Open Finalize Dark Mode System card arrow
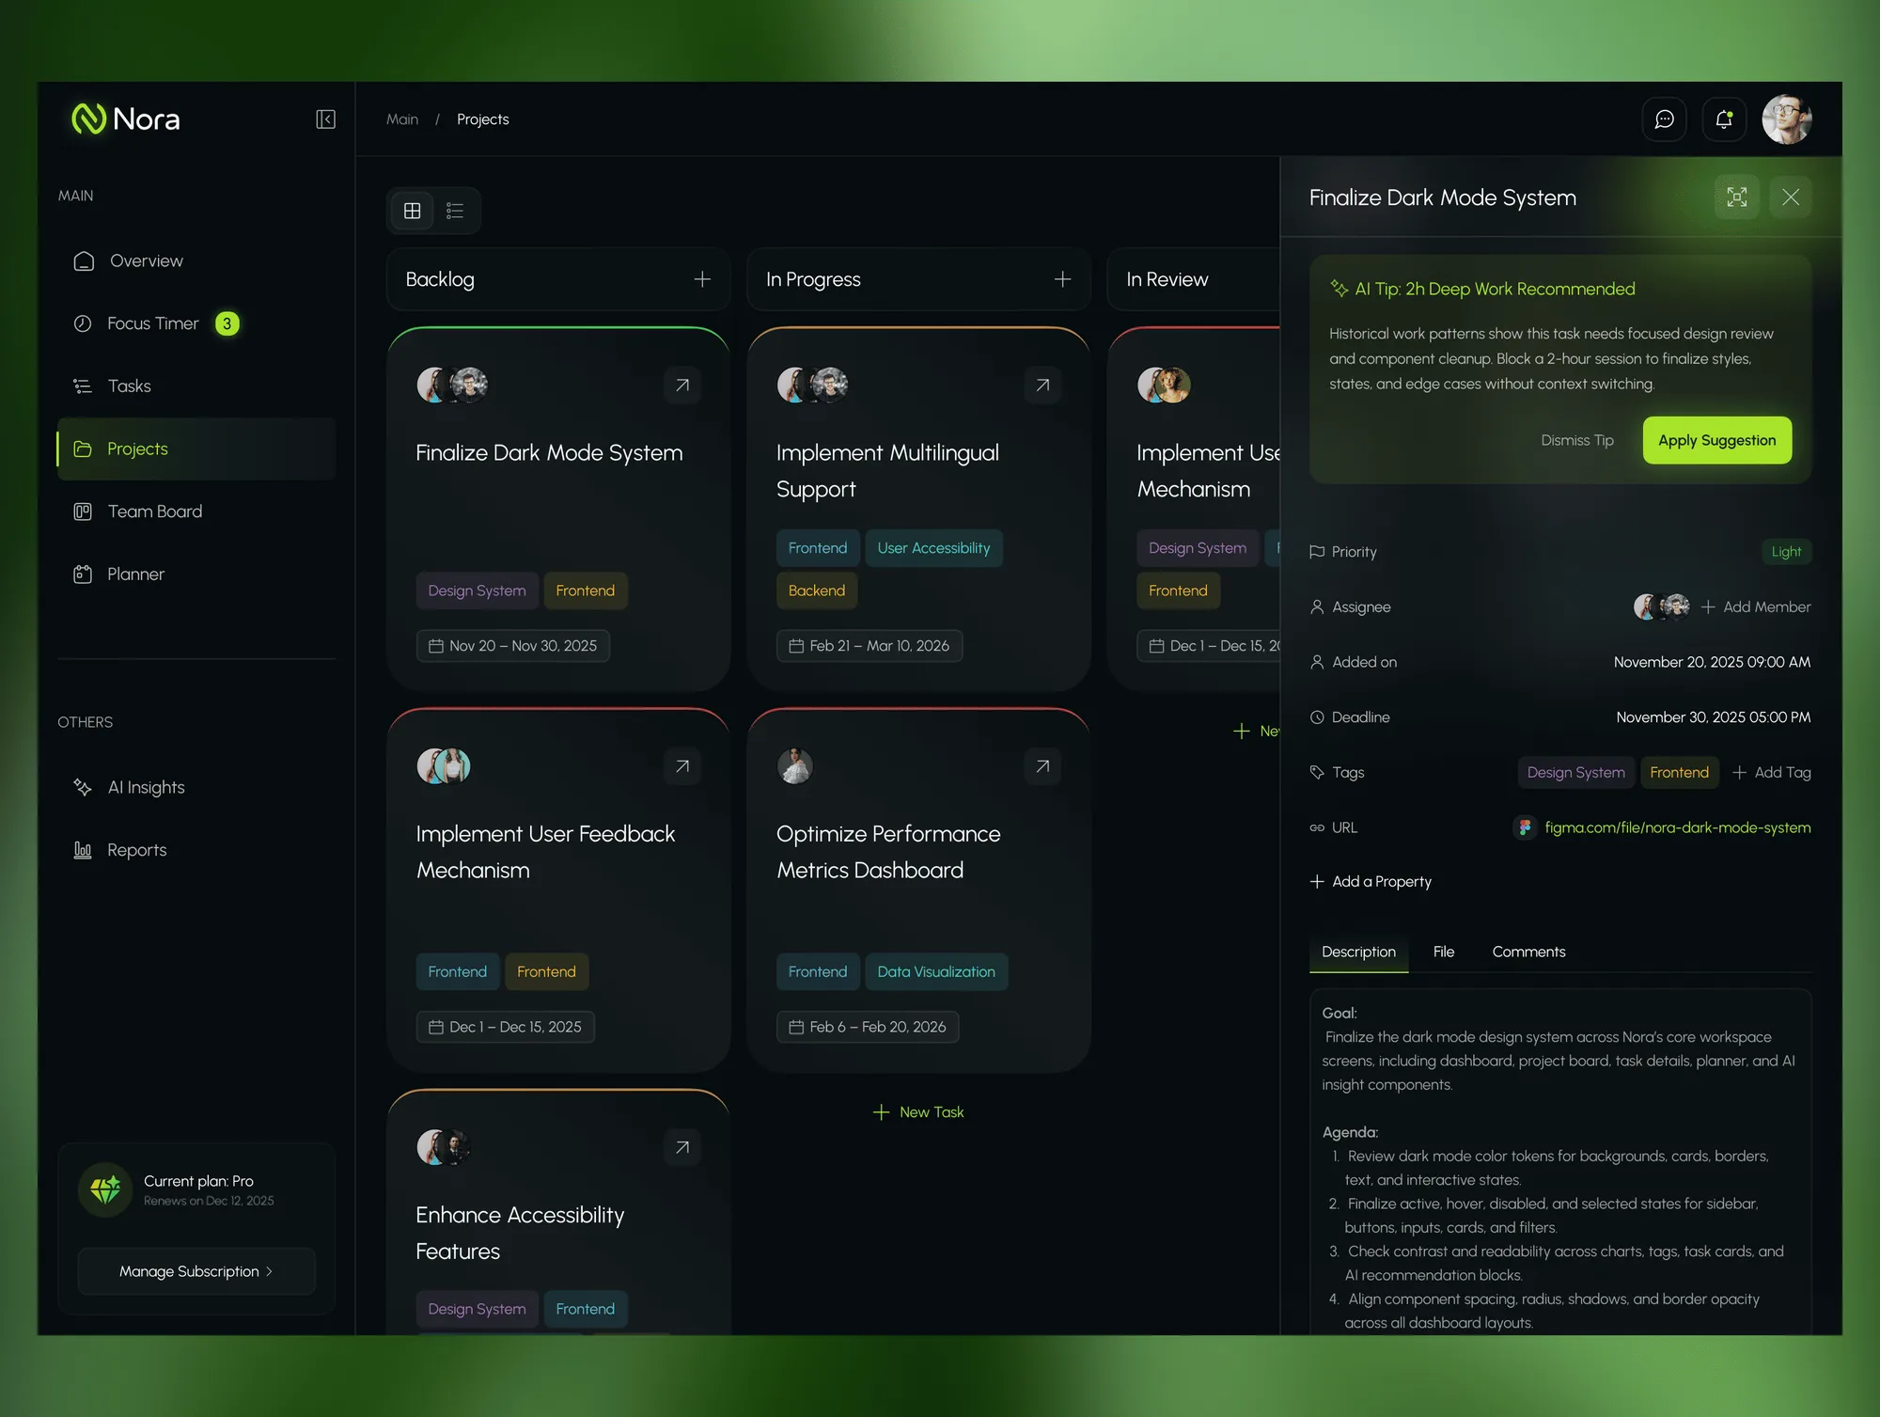This screenshot has width=1880, height=1417. pyautogui.click(x=682, y=385)
